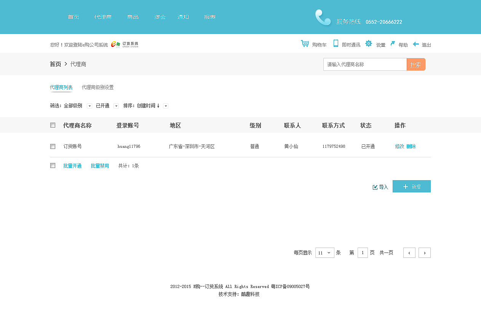This screenshot has height=315, width=481.
Task: Expand the 全部级别 filter dropdown
Action: tap(89, 106)
